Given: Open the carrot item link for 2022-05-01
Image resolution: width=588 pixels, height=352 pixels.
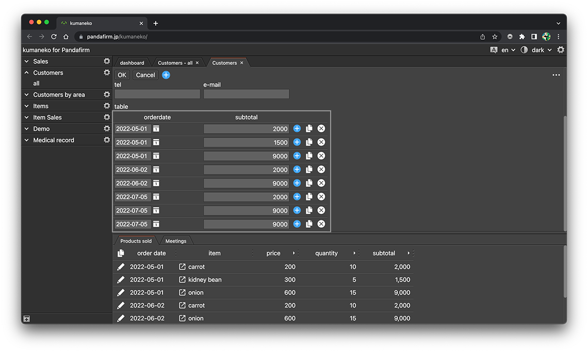Looking at the screenshot, I should [182, 267].
